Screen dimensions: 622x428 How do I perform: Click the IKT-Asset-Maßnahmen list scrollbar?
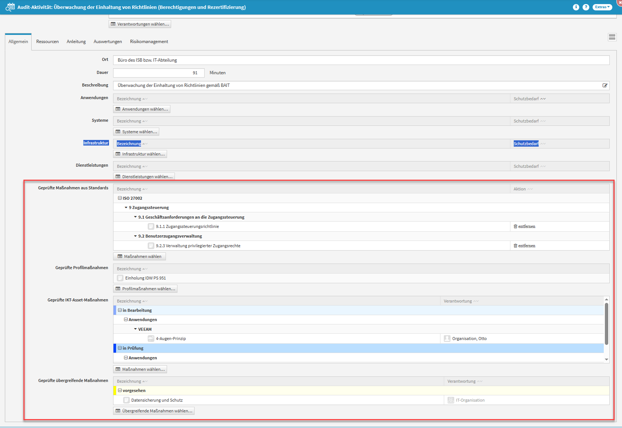point(606,323)
